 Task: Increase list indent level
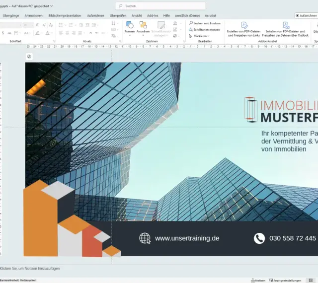87,25
